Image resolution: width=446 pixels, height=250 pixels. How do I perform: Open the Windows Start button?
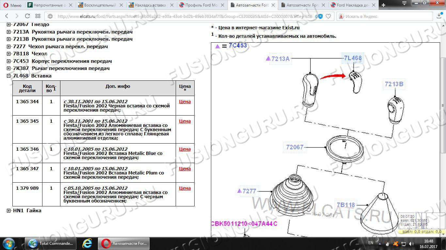pyautogui.click(x=8, y=243)
